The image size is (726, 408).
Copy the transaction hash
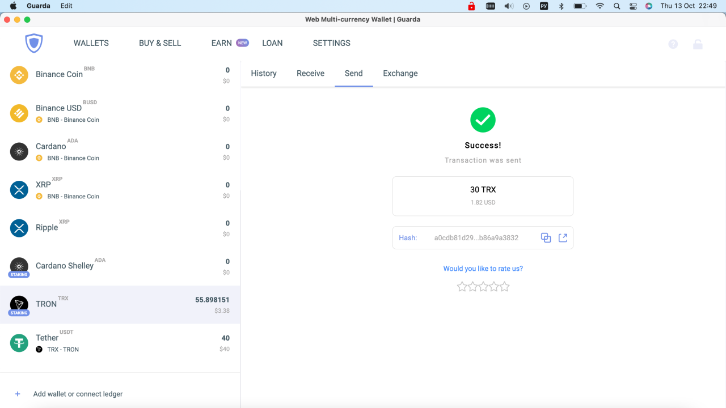coord(546,237)
